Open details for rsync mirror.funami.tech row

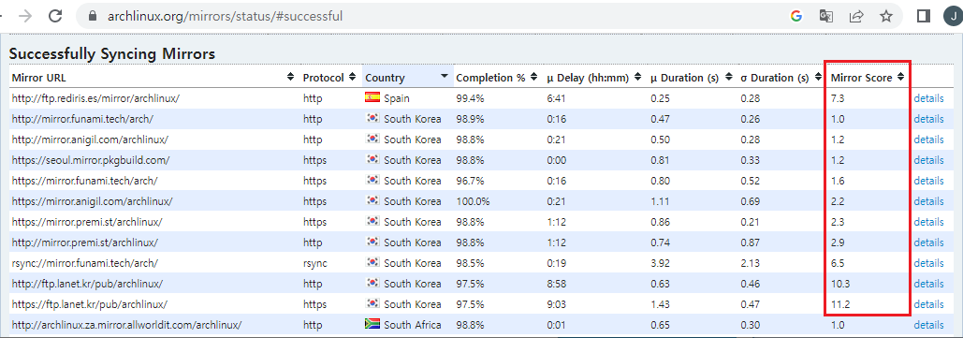tap(928, 263)
